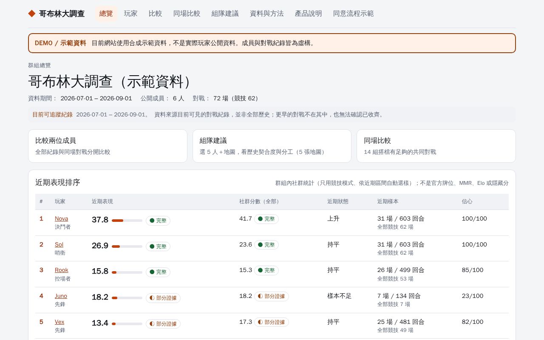
Task: Click Vex's sample text 25 場 / 481 回合
Action: pyautogui.click(x=401, y=322)
